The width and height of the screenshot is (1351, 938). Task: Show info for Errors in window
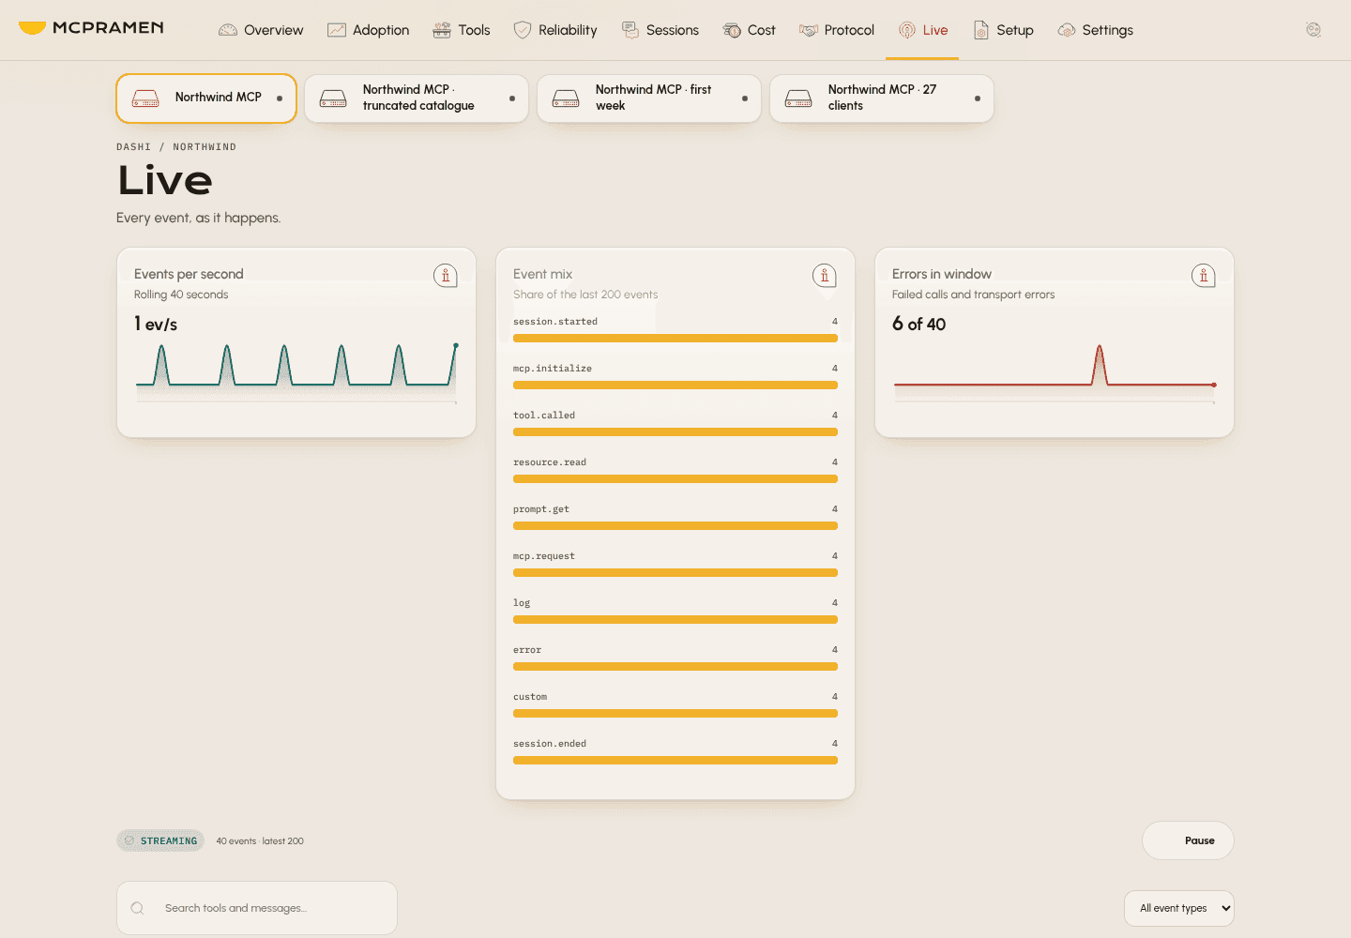coord(1204,276)
